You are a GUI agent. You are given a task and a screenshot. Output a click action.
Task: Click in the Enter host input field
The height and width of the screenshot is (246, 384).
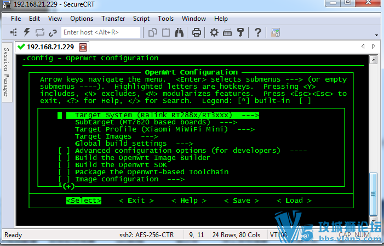coord(101,32)
